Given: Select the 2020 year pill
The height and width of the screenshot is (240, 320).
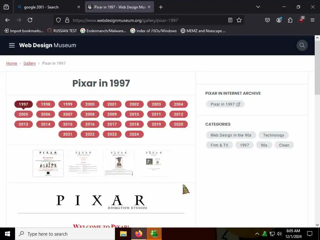Looking at the screenshot, I should (x=178, y=124).
